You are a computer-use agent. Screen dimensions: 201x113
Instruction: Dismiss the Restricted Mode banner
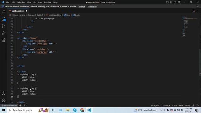click(198, 6)
